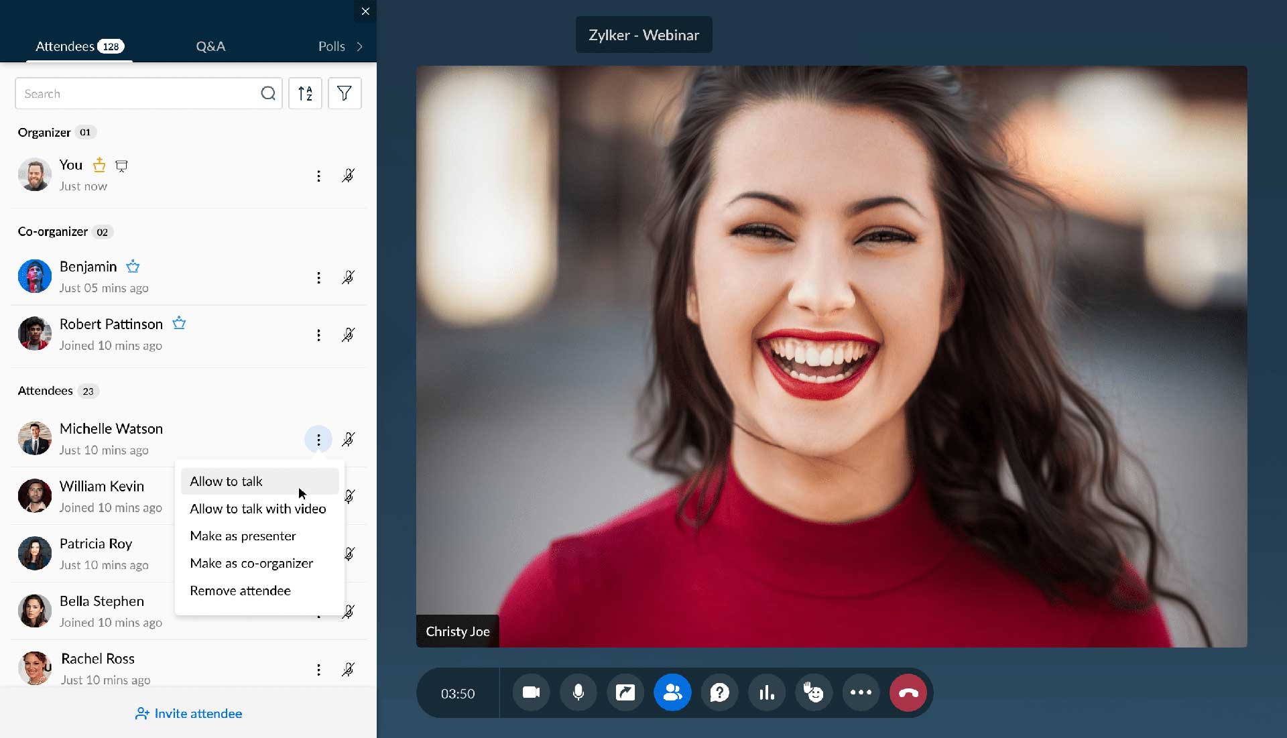Open the attendee filter funnel icon

pos(345,93)
